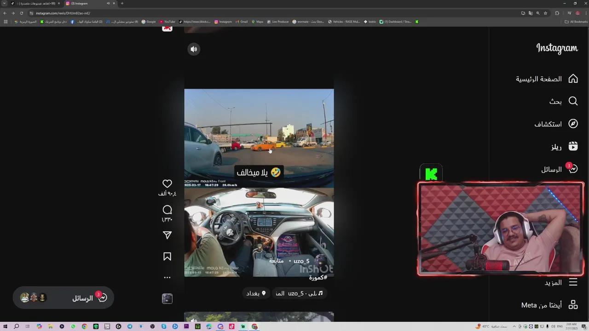Viewport: 589px width, 331px height.
Task: Open استكشاف explore compass icon
Action: [573, 124]
